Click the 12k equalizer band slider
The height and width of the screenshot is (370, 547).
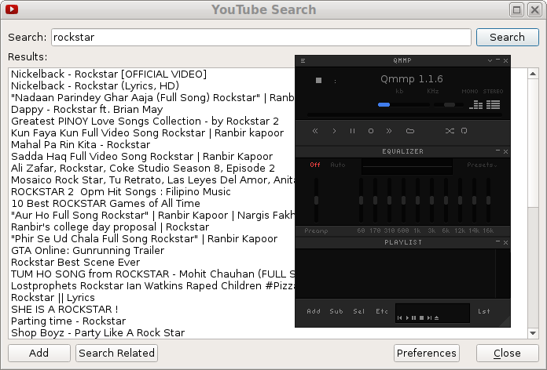tap(460, 200)
